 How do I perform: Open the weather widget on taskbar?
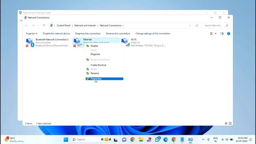[14, 140]
